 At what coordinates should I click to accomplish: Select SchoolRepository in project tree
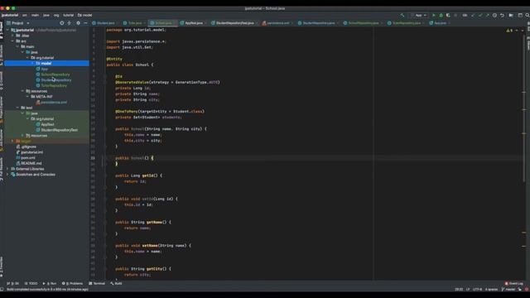pyautogui.click(x=55, y=74)
